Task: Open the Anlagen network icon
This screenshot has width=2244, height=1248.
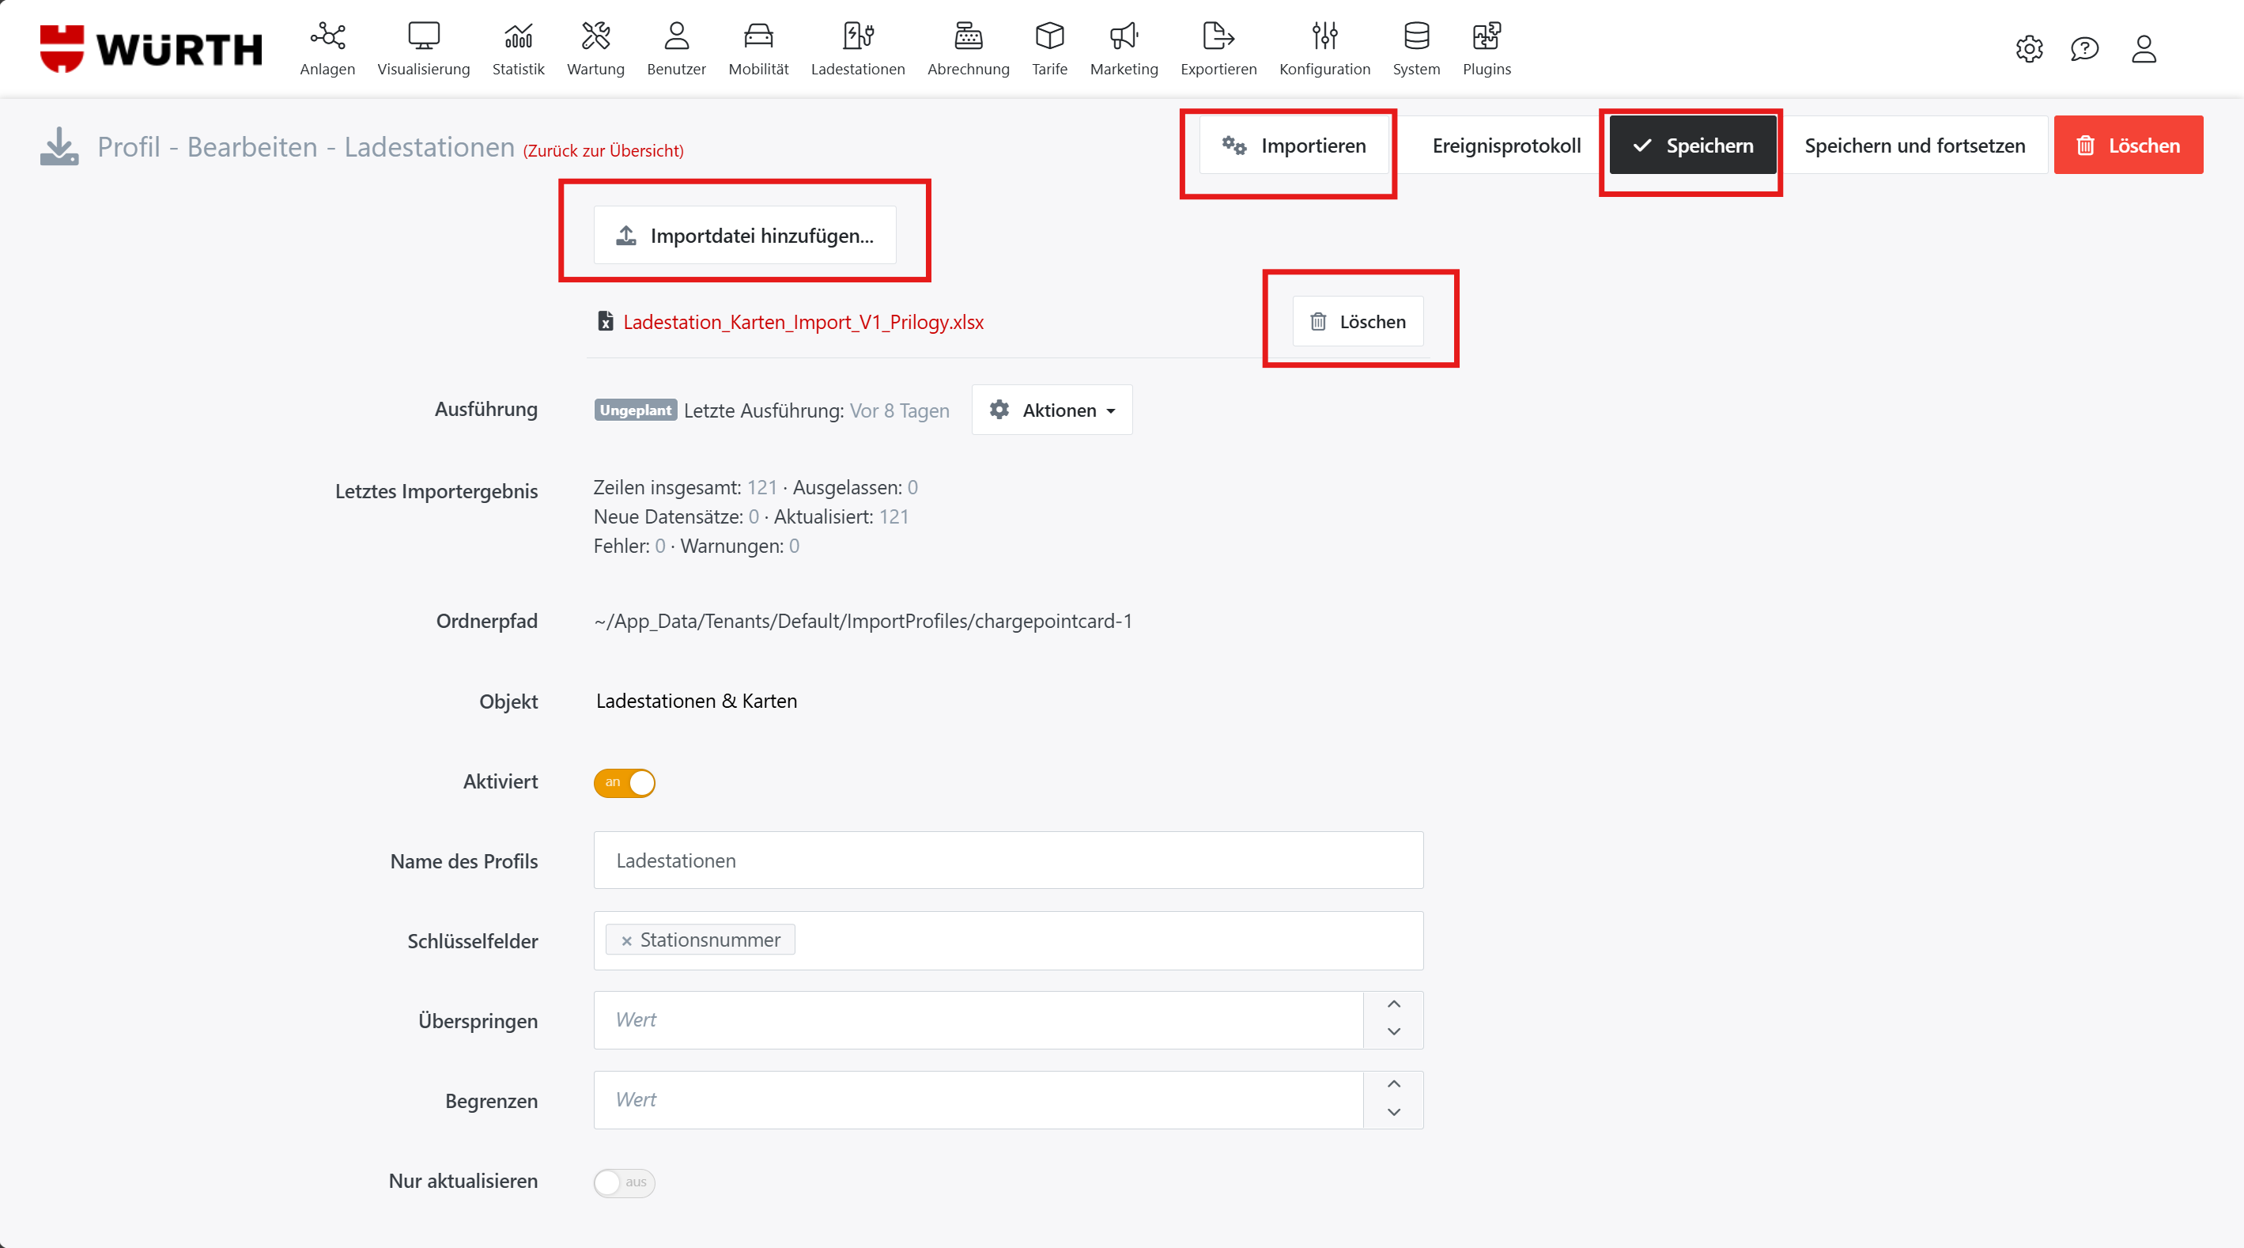Action: [x=327, y=36]
